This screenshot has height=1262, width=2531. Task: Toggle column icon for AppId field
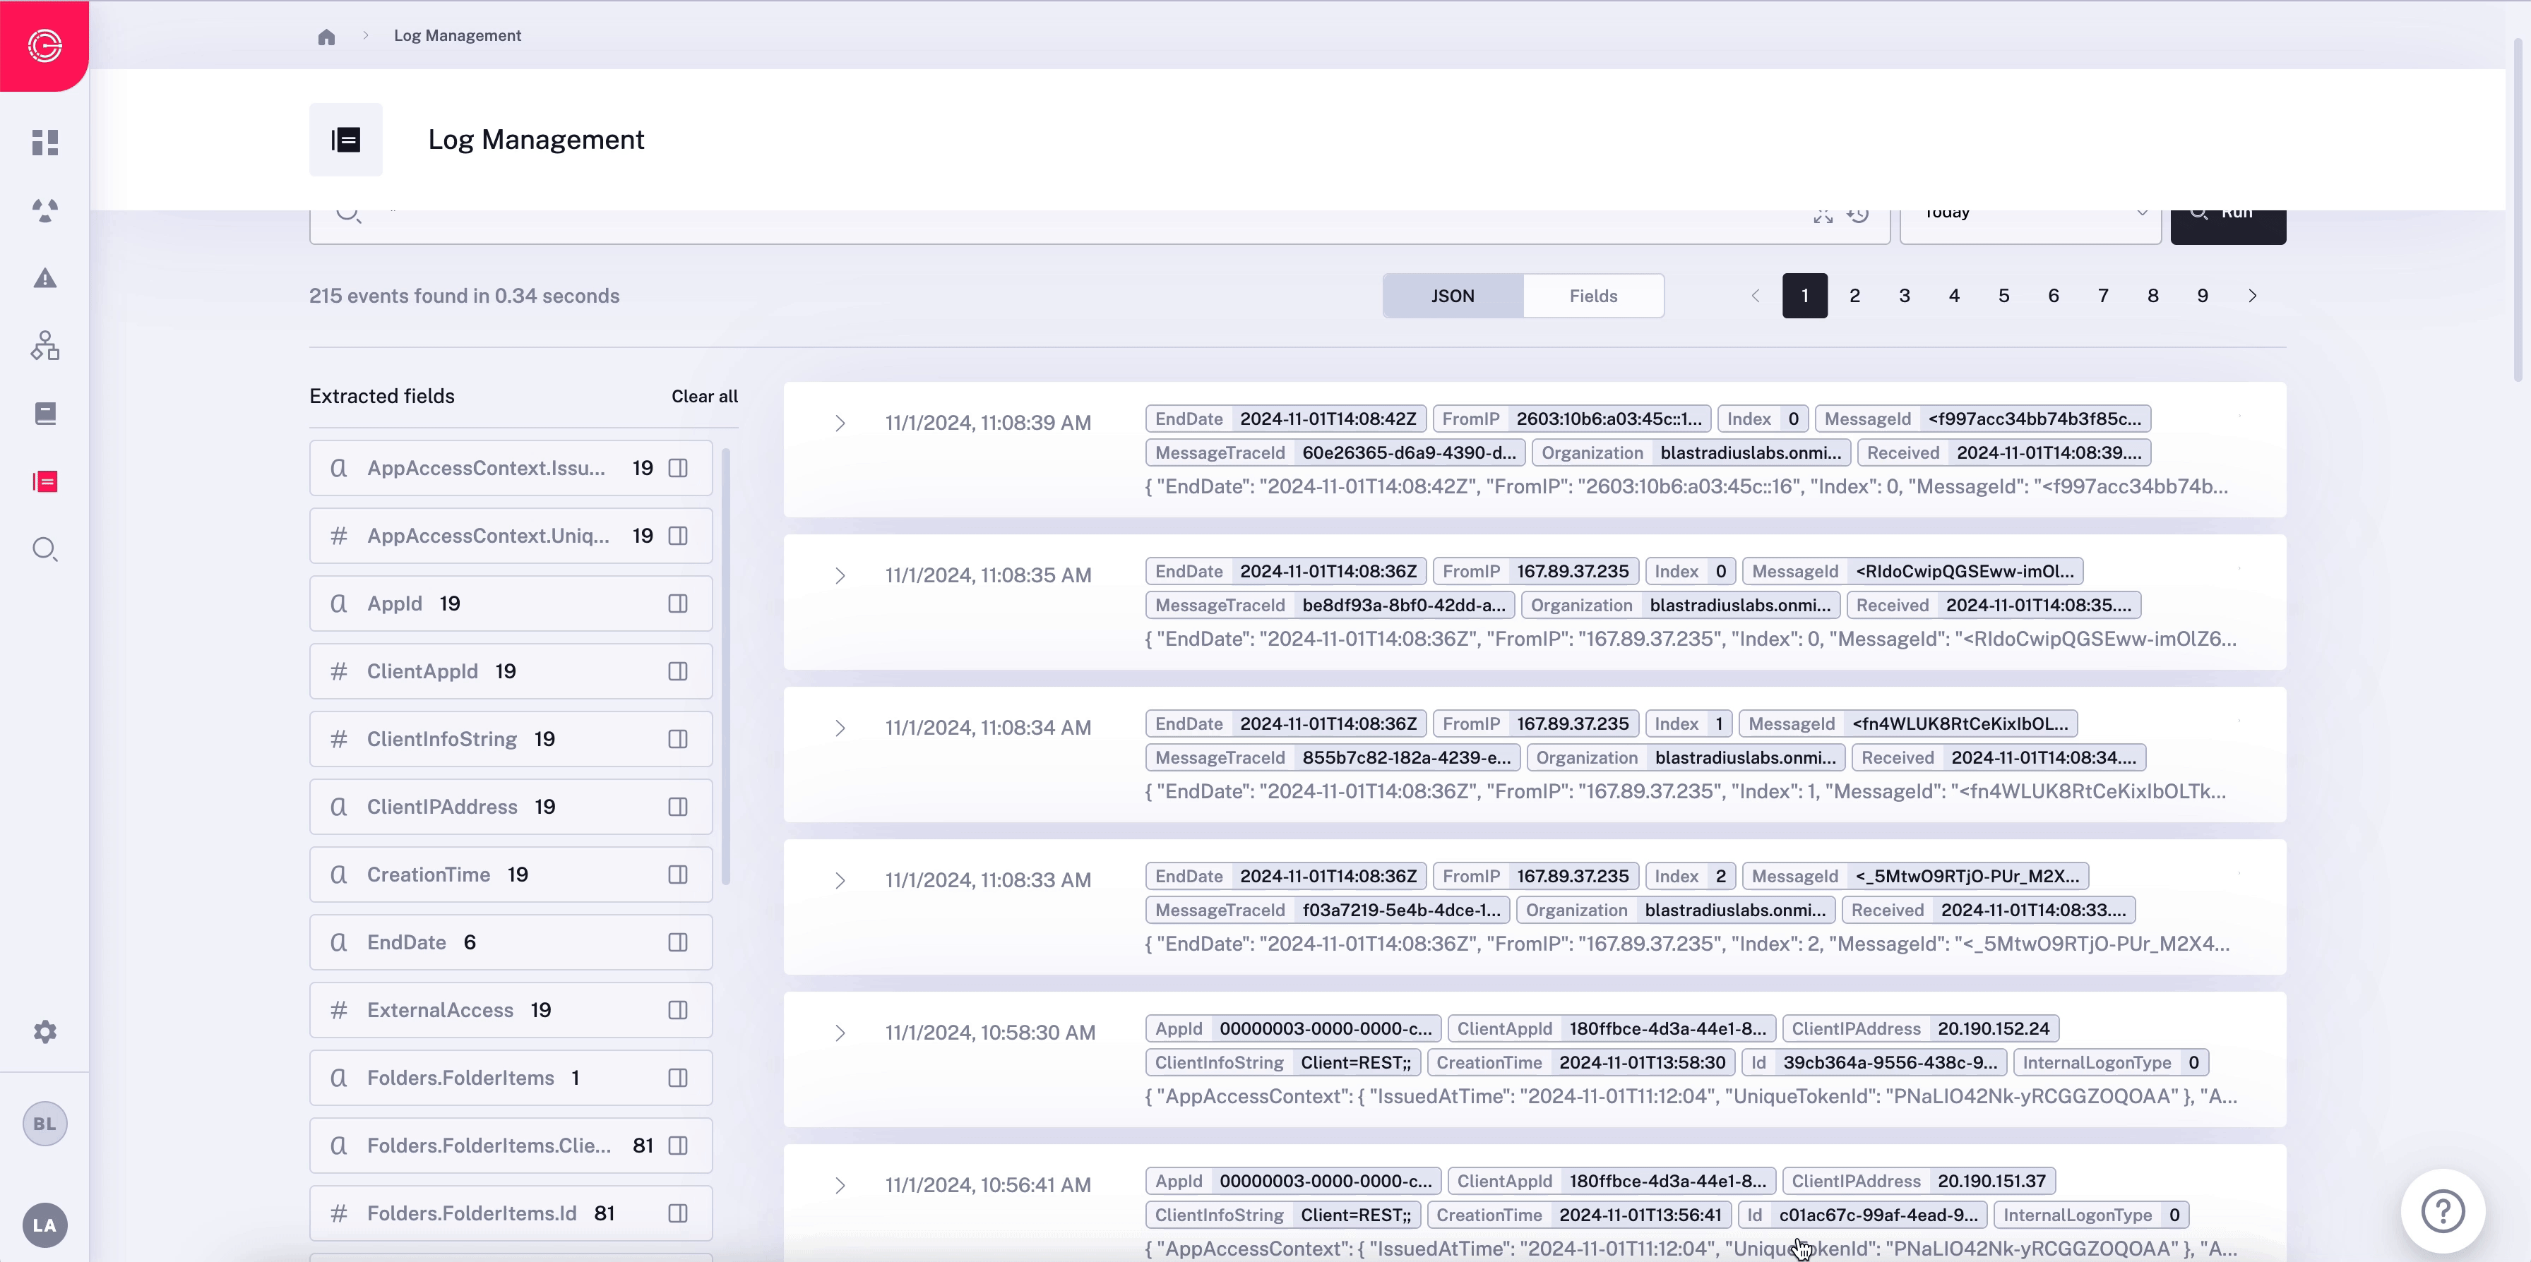(x=678, y=603)
